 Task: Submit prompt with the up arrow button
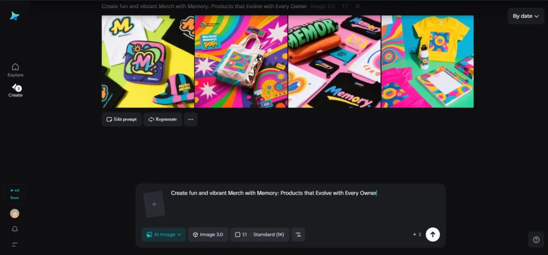432,234
